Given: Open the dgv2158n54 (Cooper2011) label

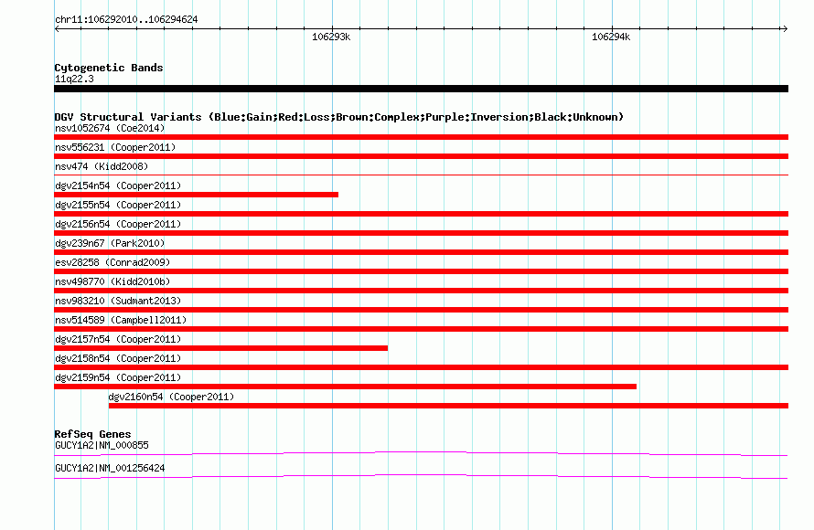Looking at the screenshot, I should coord(118,358).
